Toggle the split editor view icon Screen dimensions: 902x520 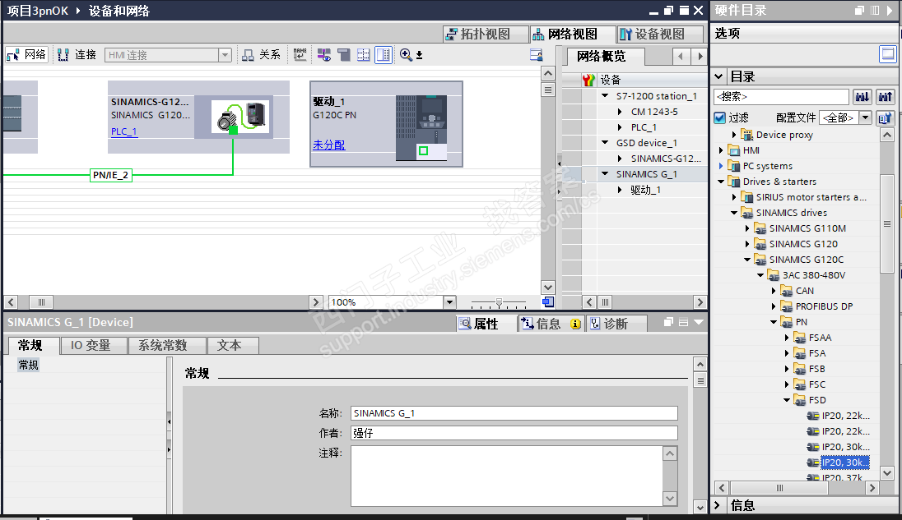(x=384, y=54)
